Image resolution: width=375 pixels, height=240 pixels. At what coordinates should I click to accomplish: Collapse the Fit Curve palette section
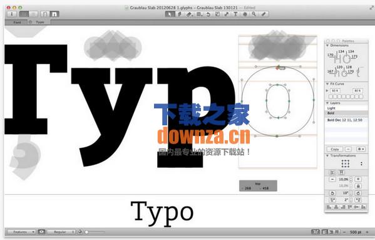coord(327,84)
